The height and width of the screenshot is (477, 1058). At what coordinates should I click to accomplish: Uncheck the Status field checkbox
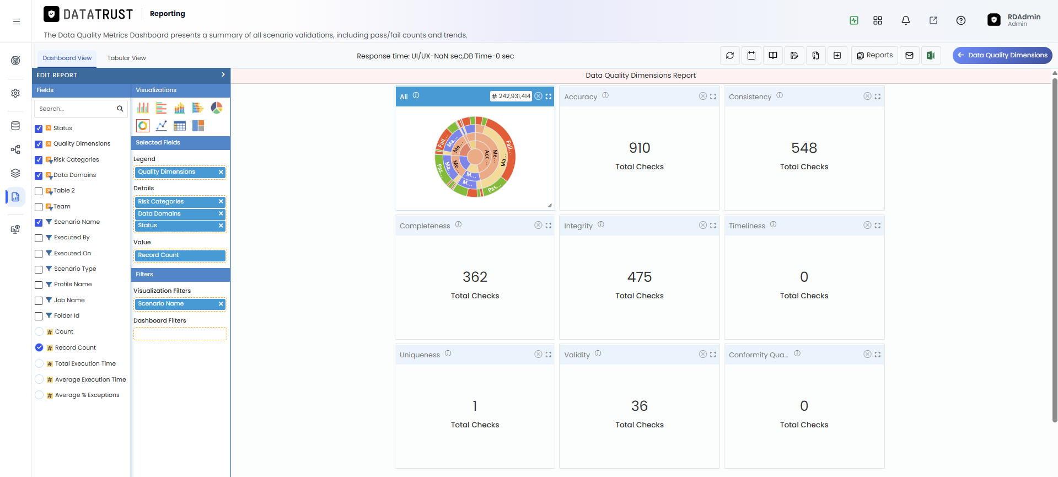(39, 128)
